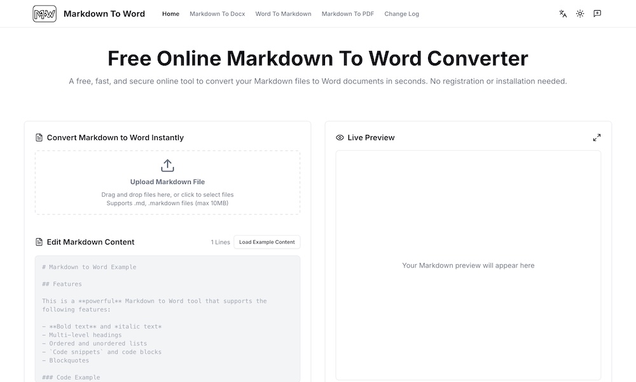Click the 1 Lines counter label
Image resolution: width=636 pixels, height=382 pixels.
point(220,242)
